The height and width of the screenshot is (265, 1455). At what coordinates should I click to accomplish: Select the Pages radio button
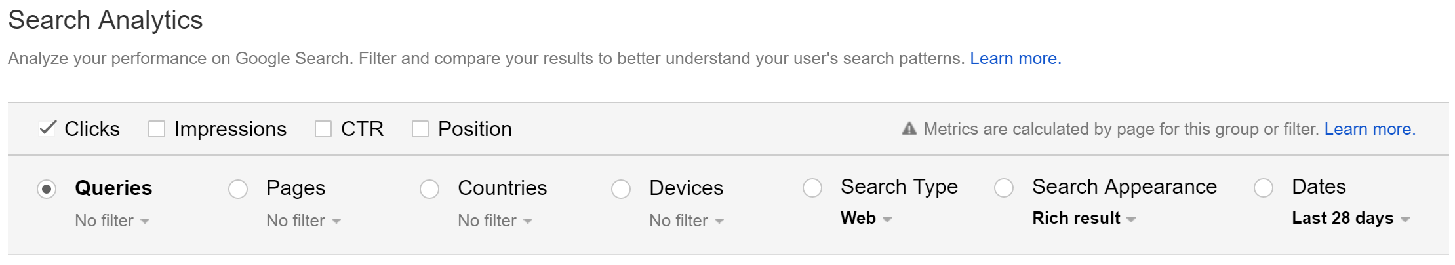[238, 189]
